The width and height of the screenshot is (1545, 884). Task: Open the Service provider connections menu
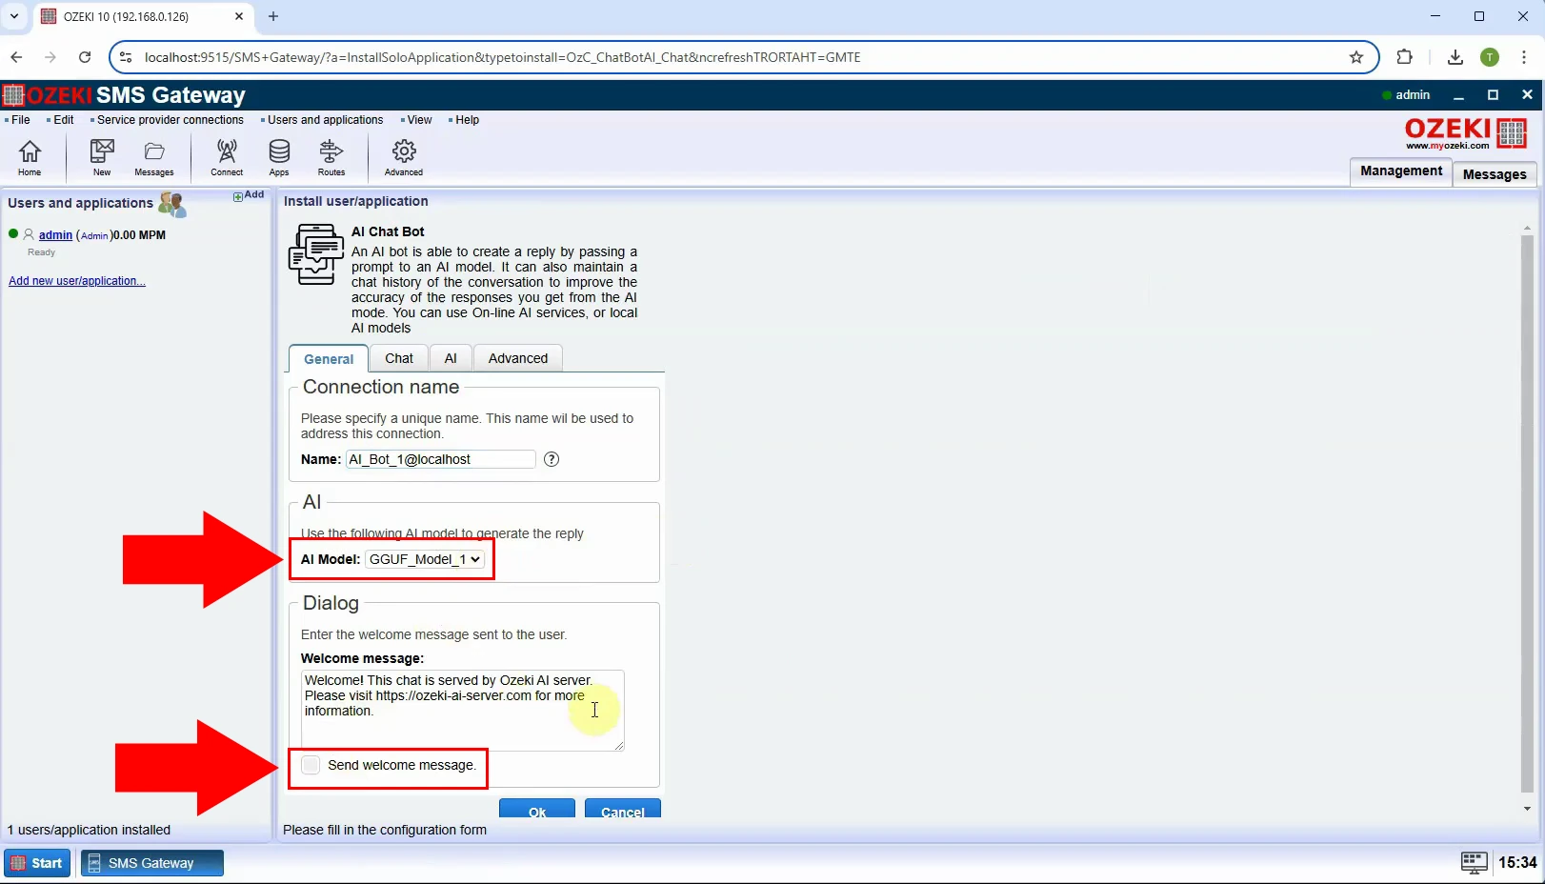170,120
